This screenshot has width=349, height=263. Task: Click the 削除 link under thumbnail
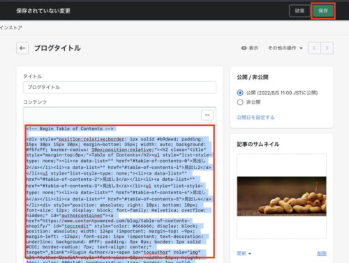click(322, 253)
